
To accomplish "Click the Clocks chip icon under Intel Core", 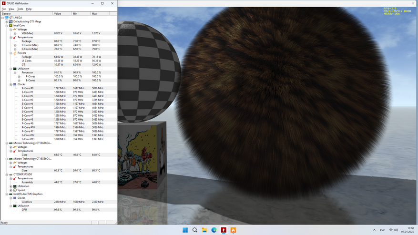I will click(15, 84).
